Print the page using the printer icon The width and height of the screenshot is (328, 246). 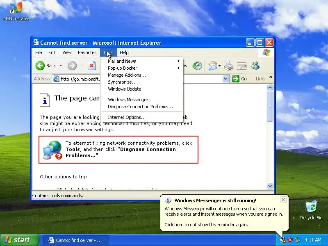tap(229, 66)
